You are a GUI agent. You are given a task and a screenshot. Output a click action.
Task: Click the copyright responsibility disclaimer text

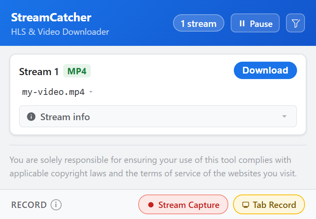pyautogui.click(x=153, y=166)
